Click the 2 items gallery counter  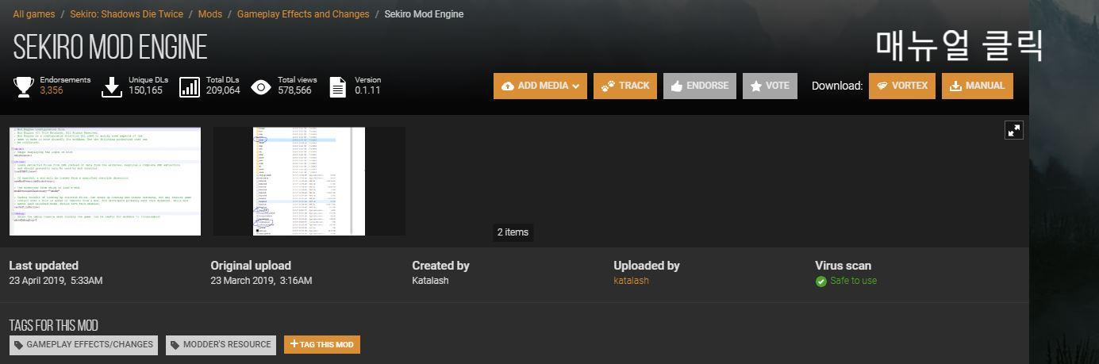point(513,232)
